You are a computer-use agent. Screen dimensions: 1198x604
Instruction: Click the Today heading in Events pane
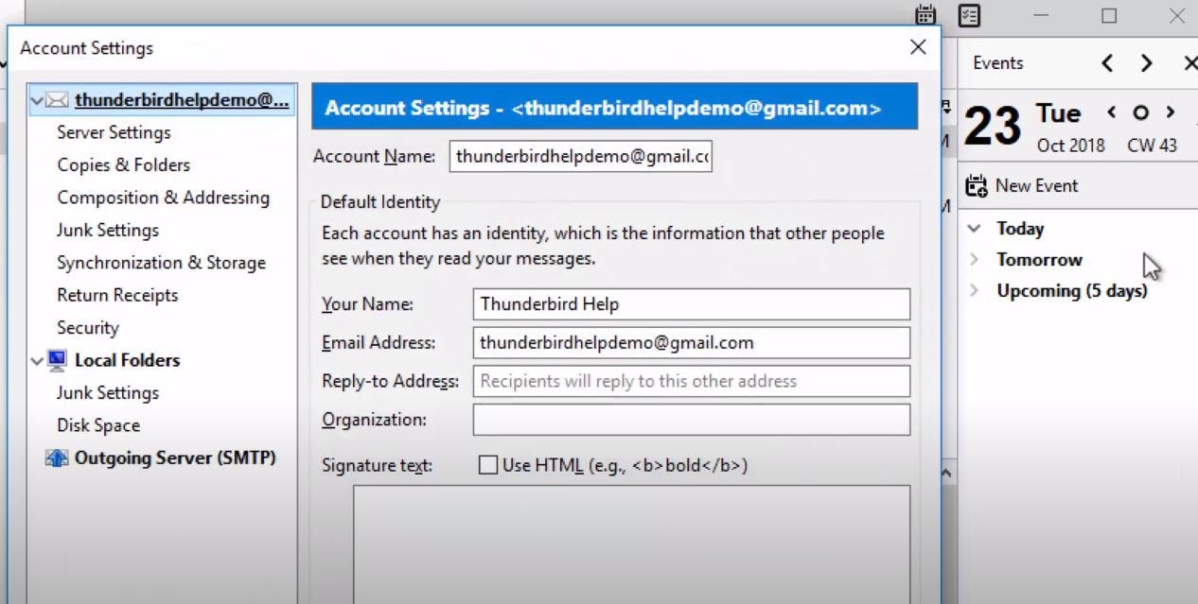1020,228
